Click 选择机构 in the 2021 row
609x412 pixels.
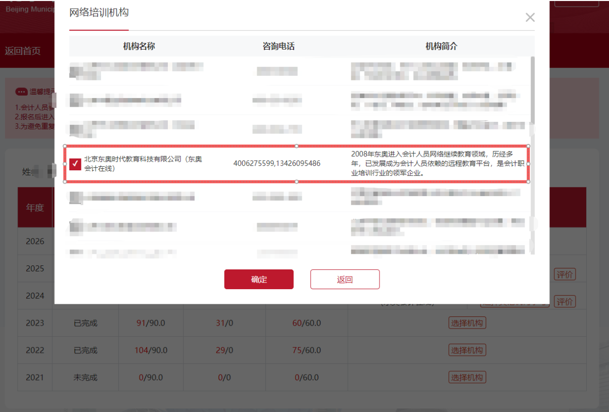(x=467, y=378)
